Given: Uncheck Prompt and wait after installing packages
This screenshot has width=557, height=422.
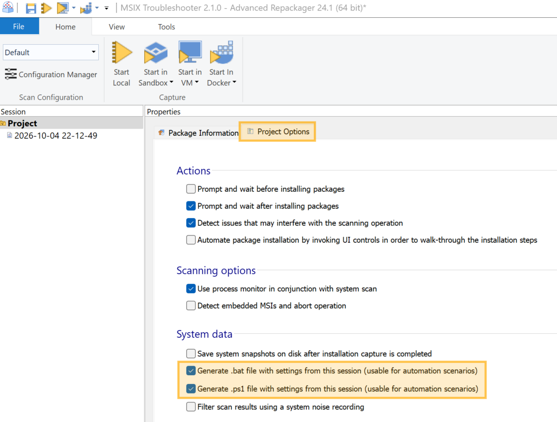Looking at the screenshot, I should click(x=191, y=206).
